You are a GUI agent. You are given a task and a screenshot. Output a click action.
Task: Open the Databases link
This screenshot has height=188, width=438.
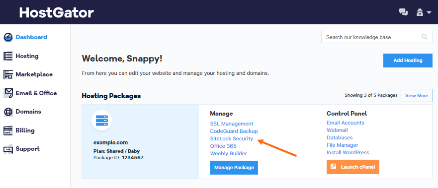(340, 137)
